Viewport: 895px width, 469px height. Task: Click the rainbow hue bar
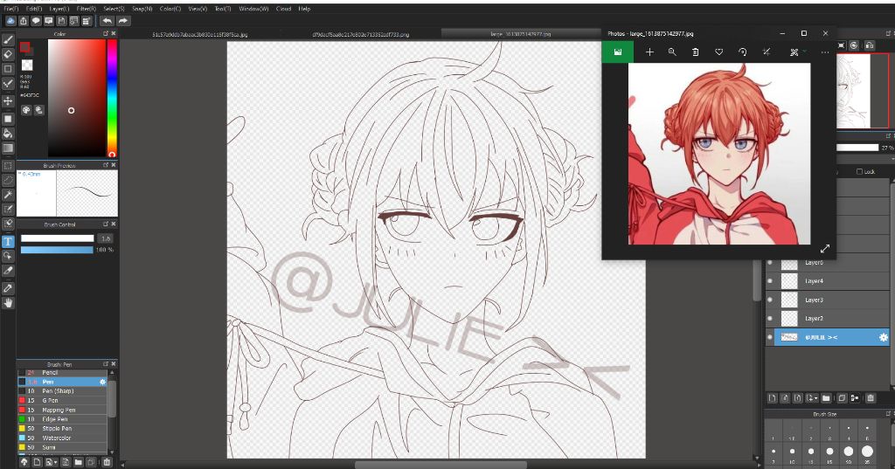pos(112,98)
